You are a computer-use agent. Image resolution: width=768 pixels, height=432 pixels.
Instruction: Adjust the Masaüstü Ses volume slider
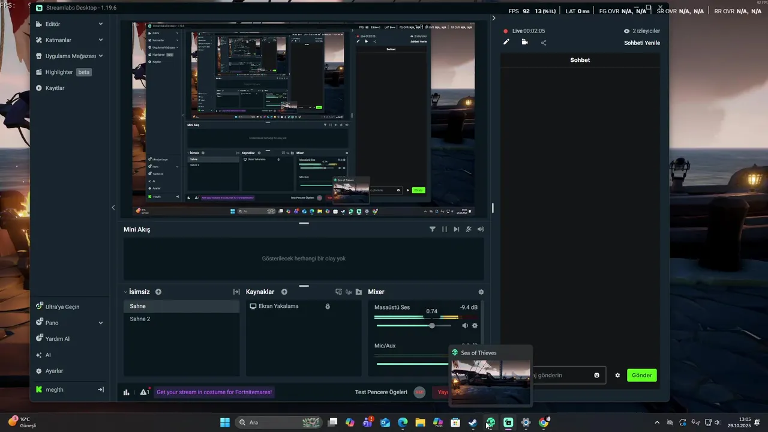414,325
